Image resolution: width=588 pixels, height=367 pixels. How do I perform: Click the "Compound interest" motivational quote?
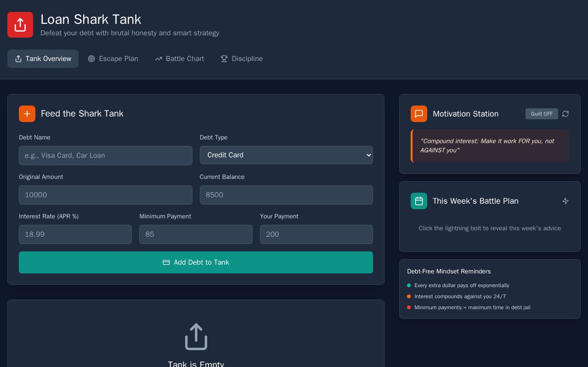(x=490, y=146)
